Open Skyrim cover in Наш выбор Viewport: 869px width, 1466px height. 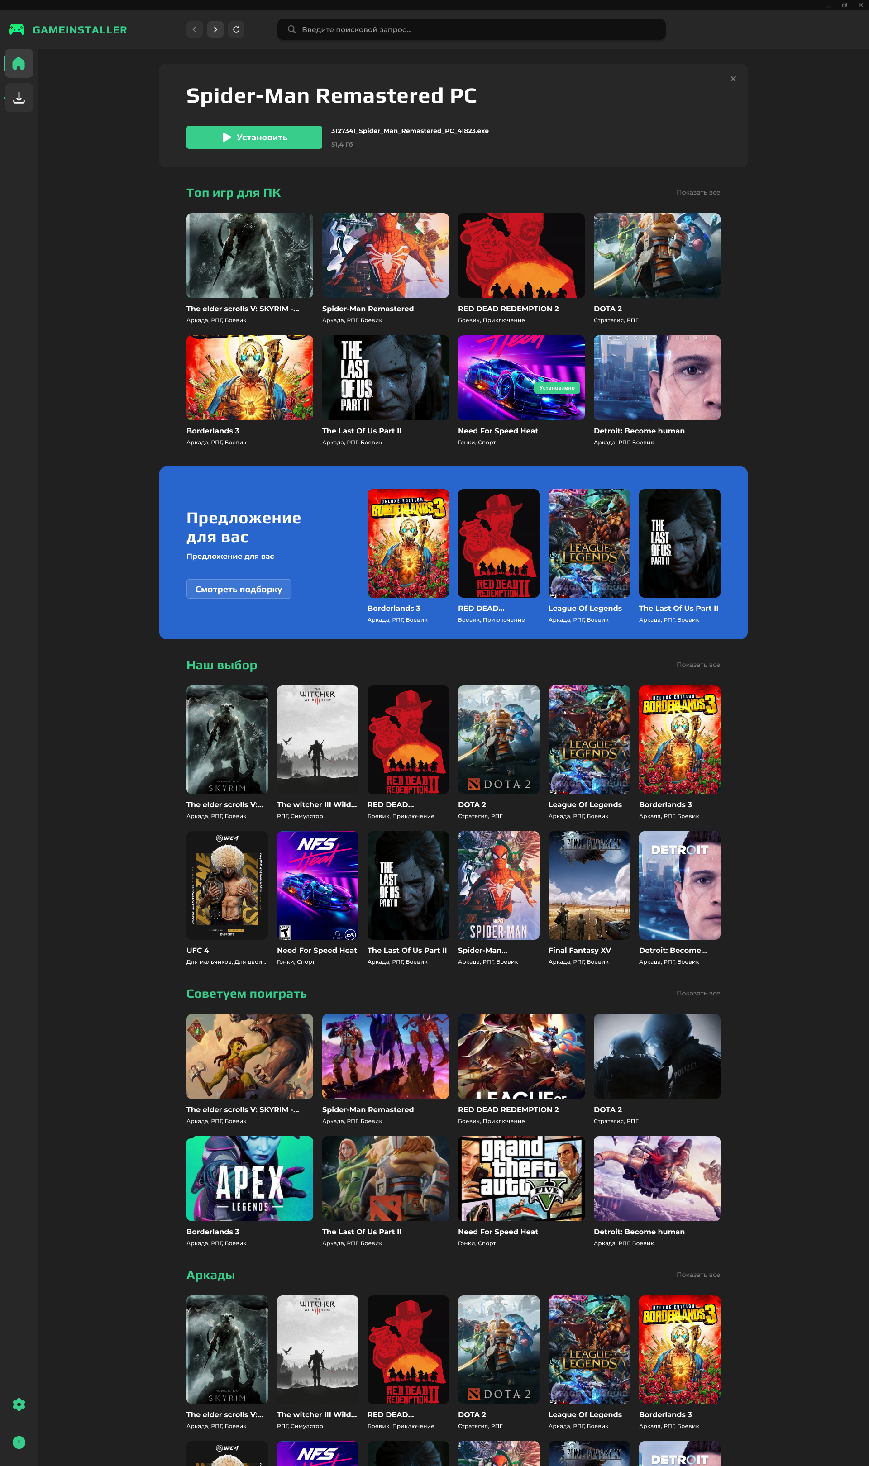coord(227,740)
